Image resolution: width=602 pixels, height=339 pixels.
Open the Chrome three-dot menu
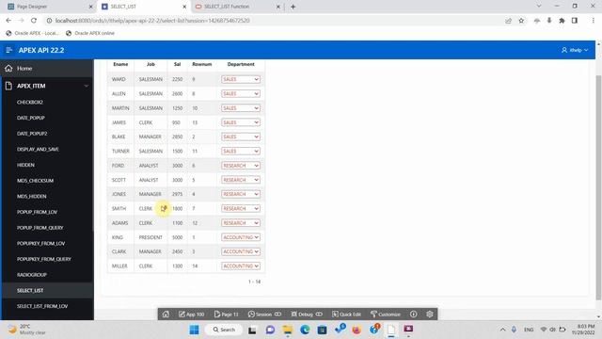coord(594,21)
